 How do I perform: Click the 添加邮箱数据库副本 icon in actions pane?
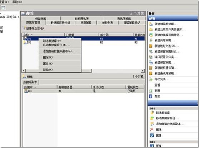click(152, 124)
